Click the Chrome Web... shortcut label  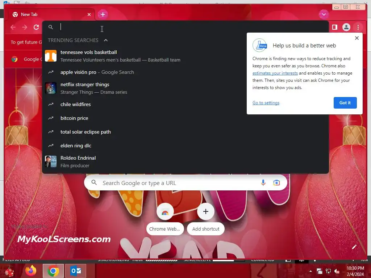[x=165, y=229]
